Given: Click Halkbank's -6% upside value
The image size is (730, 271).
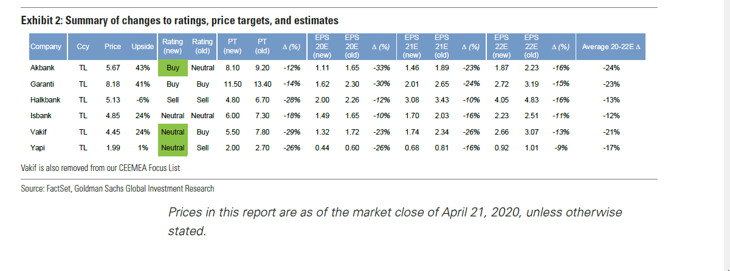Looking at the screenshot, I should (143, 99).
